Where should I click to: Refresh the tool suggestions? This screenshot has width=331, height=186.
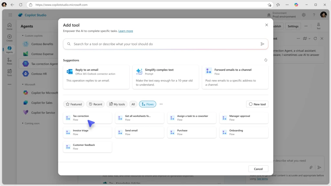[266, 60]
